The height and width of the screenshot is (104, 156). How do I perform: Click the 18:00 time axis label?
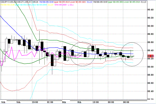click(x=96, y=102)
